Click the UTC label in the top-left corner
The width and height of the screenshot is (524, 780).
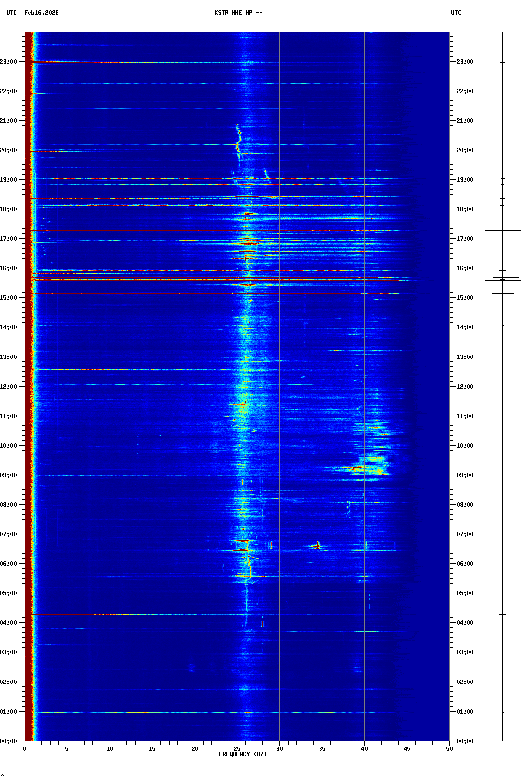[x=11, y=13]
